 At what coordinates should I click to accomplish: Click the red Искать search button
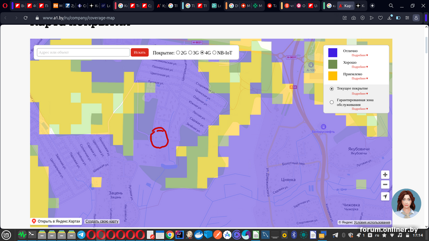coord(139,52)
